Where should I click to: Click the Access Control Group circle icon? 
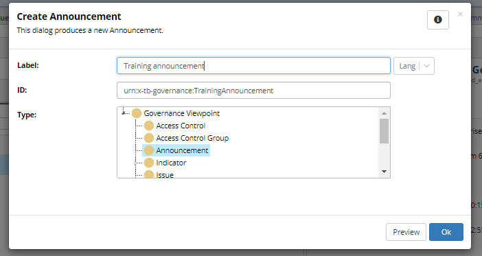149,138
